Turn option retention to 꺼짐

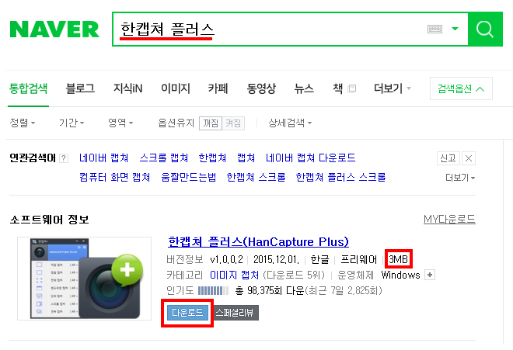(211, 123)
